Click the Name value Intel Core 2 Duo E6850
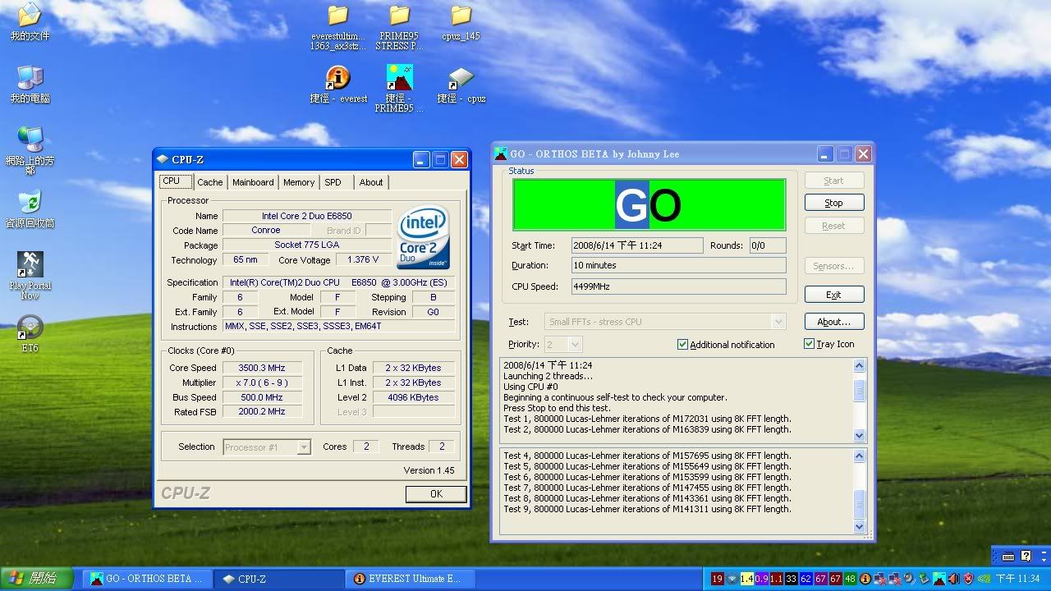Viewport: 1051px width, 591px height. 307,216
